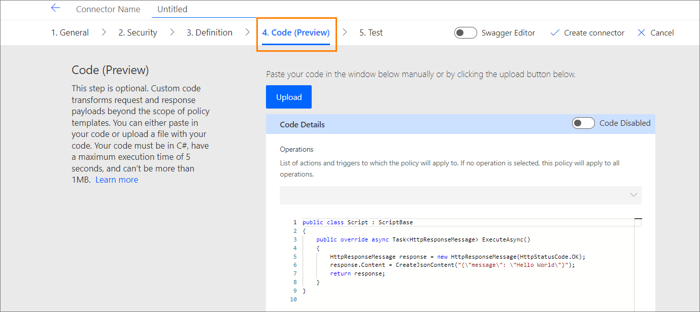Click the Cancel X icon
The width and height of the screenshot is (700, 312).
(x=641, y=32)
